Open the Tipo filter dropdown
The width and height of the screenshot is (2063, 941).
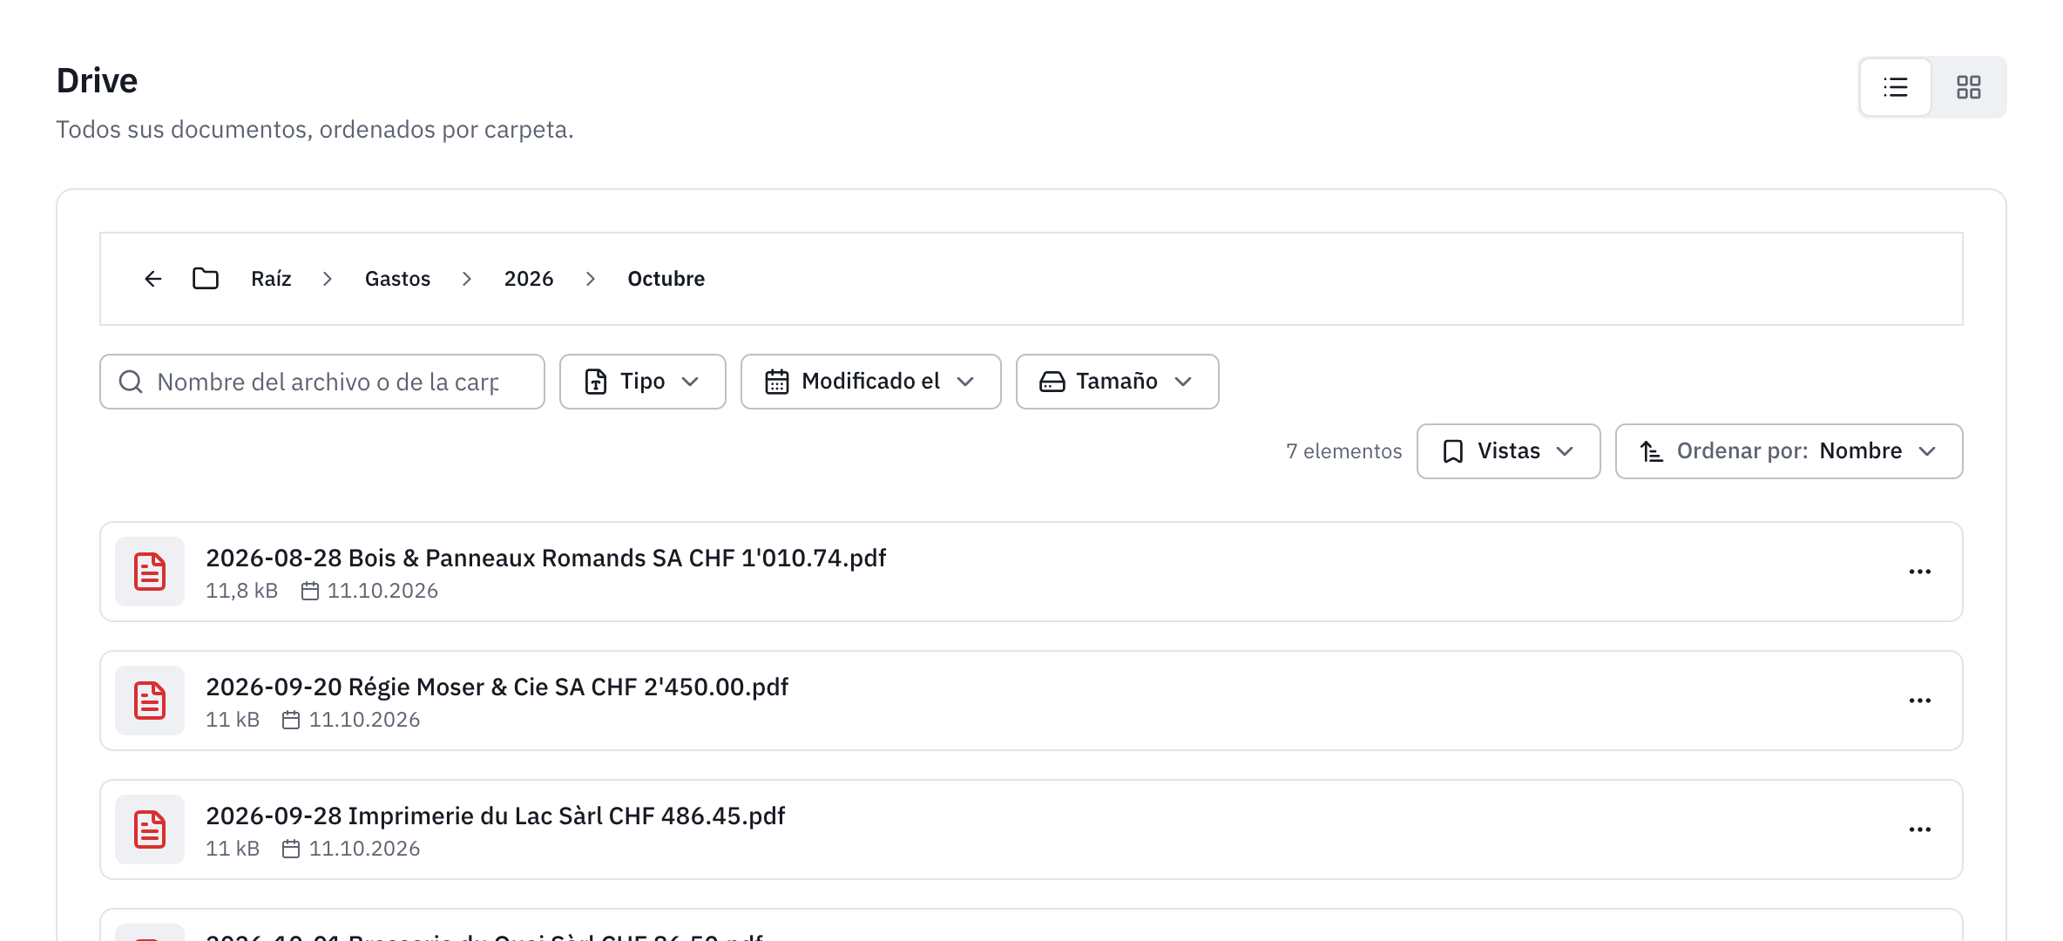tap(643, 382)
